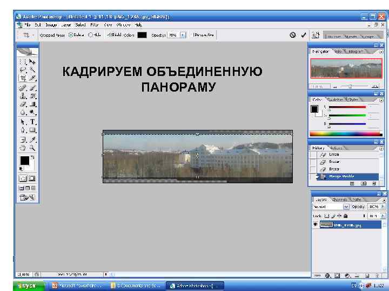
Task: Select the Pen tool
Action: [23, 130]
